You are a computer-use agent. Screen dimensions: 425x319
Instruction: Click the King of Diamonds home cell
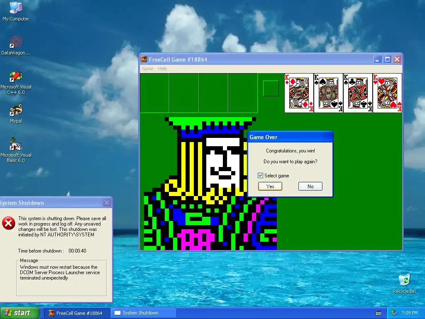click(x=299, y=93)
